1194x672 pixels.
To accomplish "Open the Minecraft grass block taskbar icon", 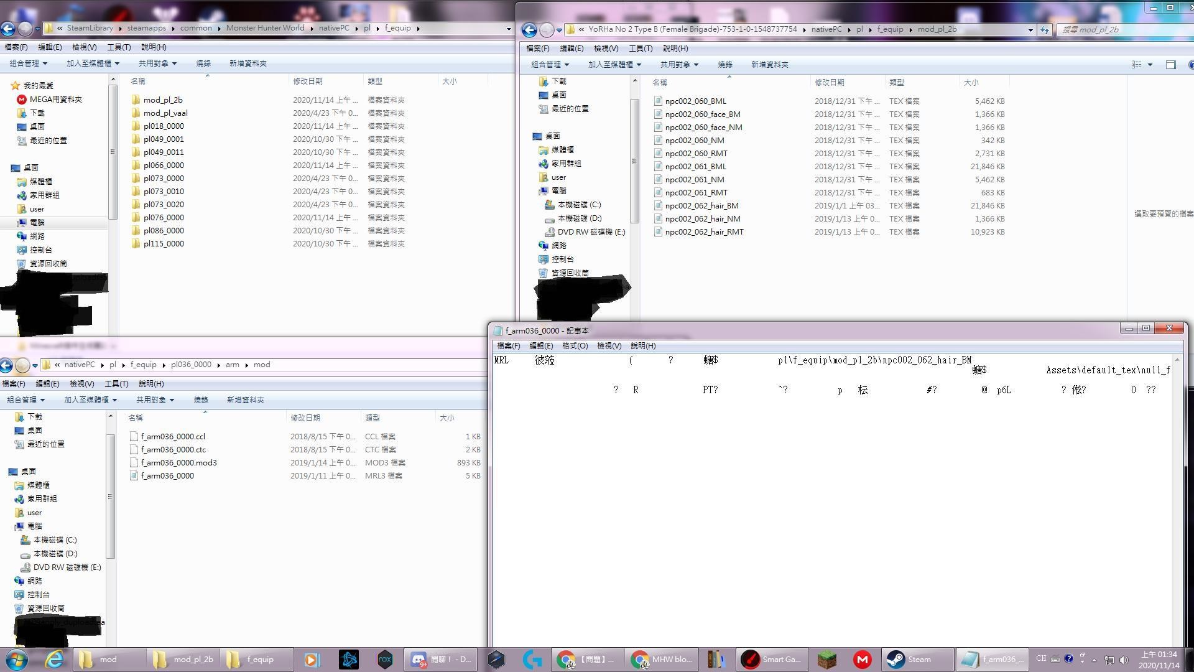I will tap(826, 660).
